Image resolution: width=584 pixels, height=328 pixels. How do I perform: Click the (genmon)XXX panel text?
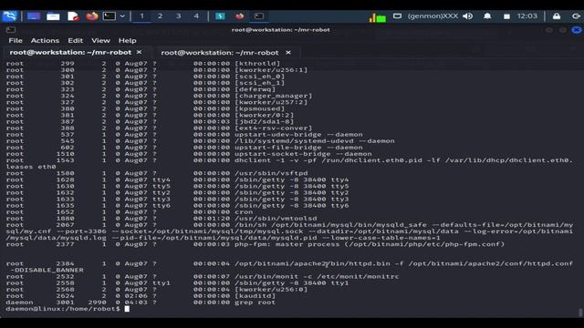pos(433,16)
